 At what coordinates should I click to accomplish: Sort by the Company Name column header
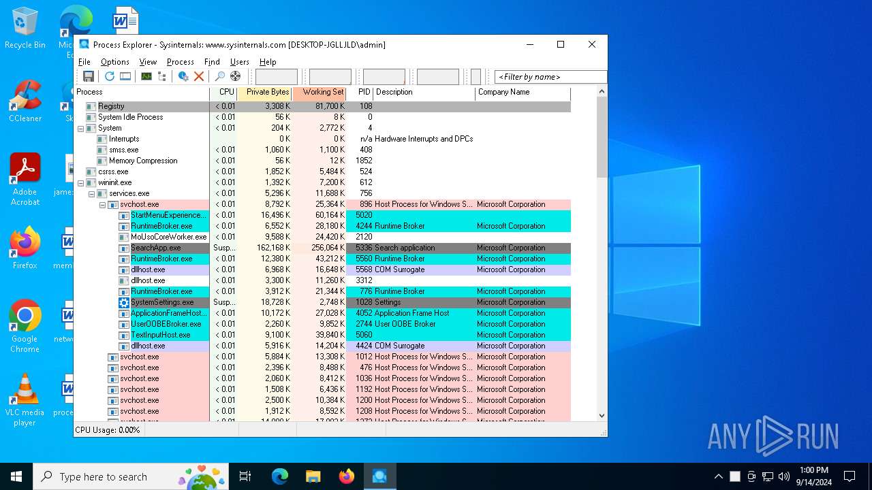[x=523, y=93]
